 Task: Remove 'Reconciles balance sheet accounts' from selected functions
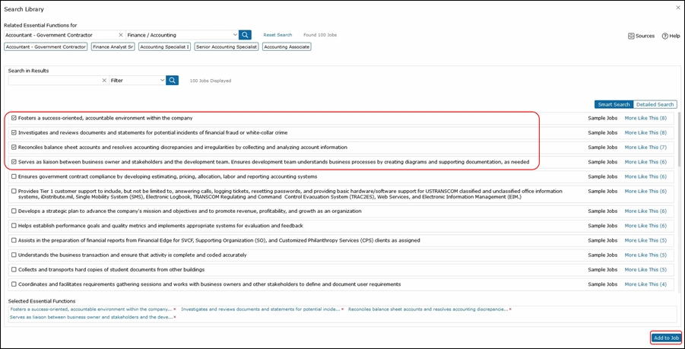pos(510,309)
